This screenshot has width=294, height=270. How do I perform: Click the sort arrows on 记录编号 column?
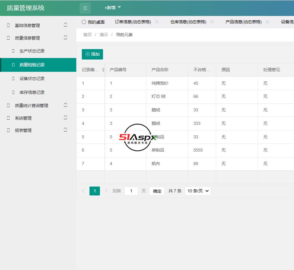click(103, 70)
